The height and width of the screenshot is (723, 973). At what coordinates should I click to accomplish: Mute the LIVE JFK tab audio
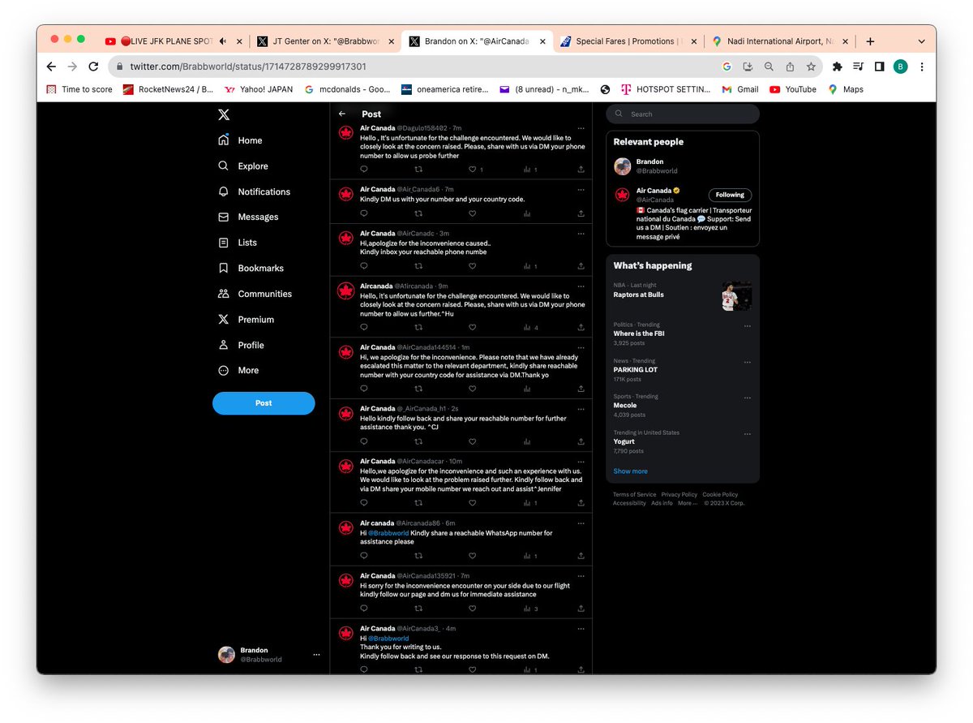coord(222,41)
